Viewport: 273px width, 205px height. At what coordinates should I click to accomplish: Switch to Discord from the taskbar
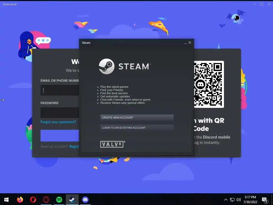click(x=85, y=199)
